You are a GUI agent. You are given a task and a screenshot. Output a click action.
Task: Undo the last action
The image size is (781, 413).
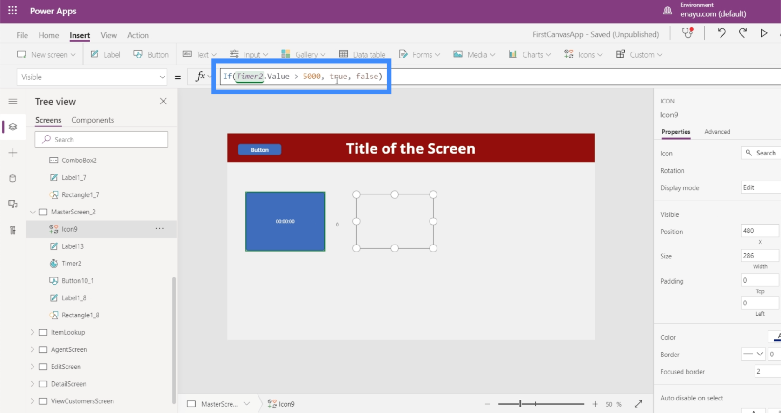click(x=721, y=33)
